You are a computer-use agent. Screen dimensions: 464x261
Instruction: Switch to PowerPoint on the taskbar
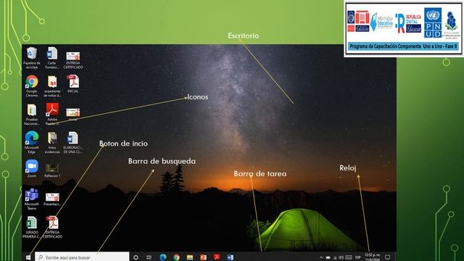point(203,257)
